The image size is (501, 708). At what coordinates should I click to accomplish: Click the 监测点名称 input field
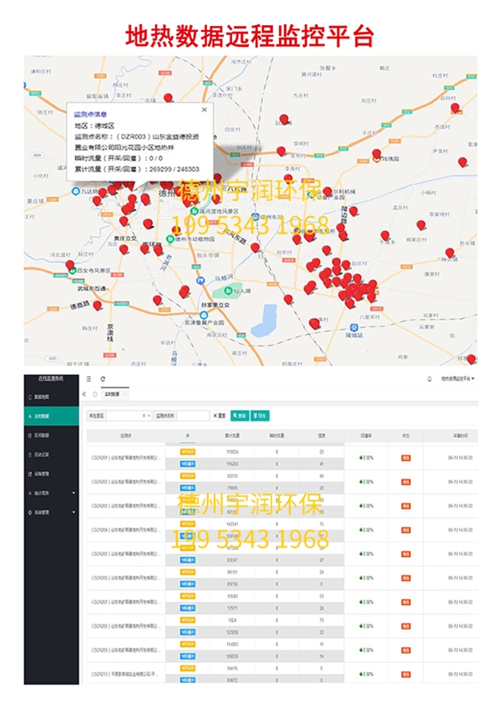[x=191, y=415]
